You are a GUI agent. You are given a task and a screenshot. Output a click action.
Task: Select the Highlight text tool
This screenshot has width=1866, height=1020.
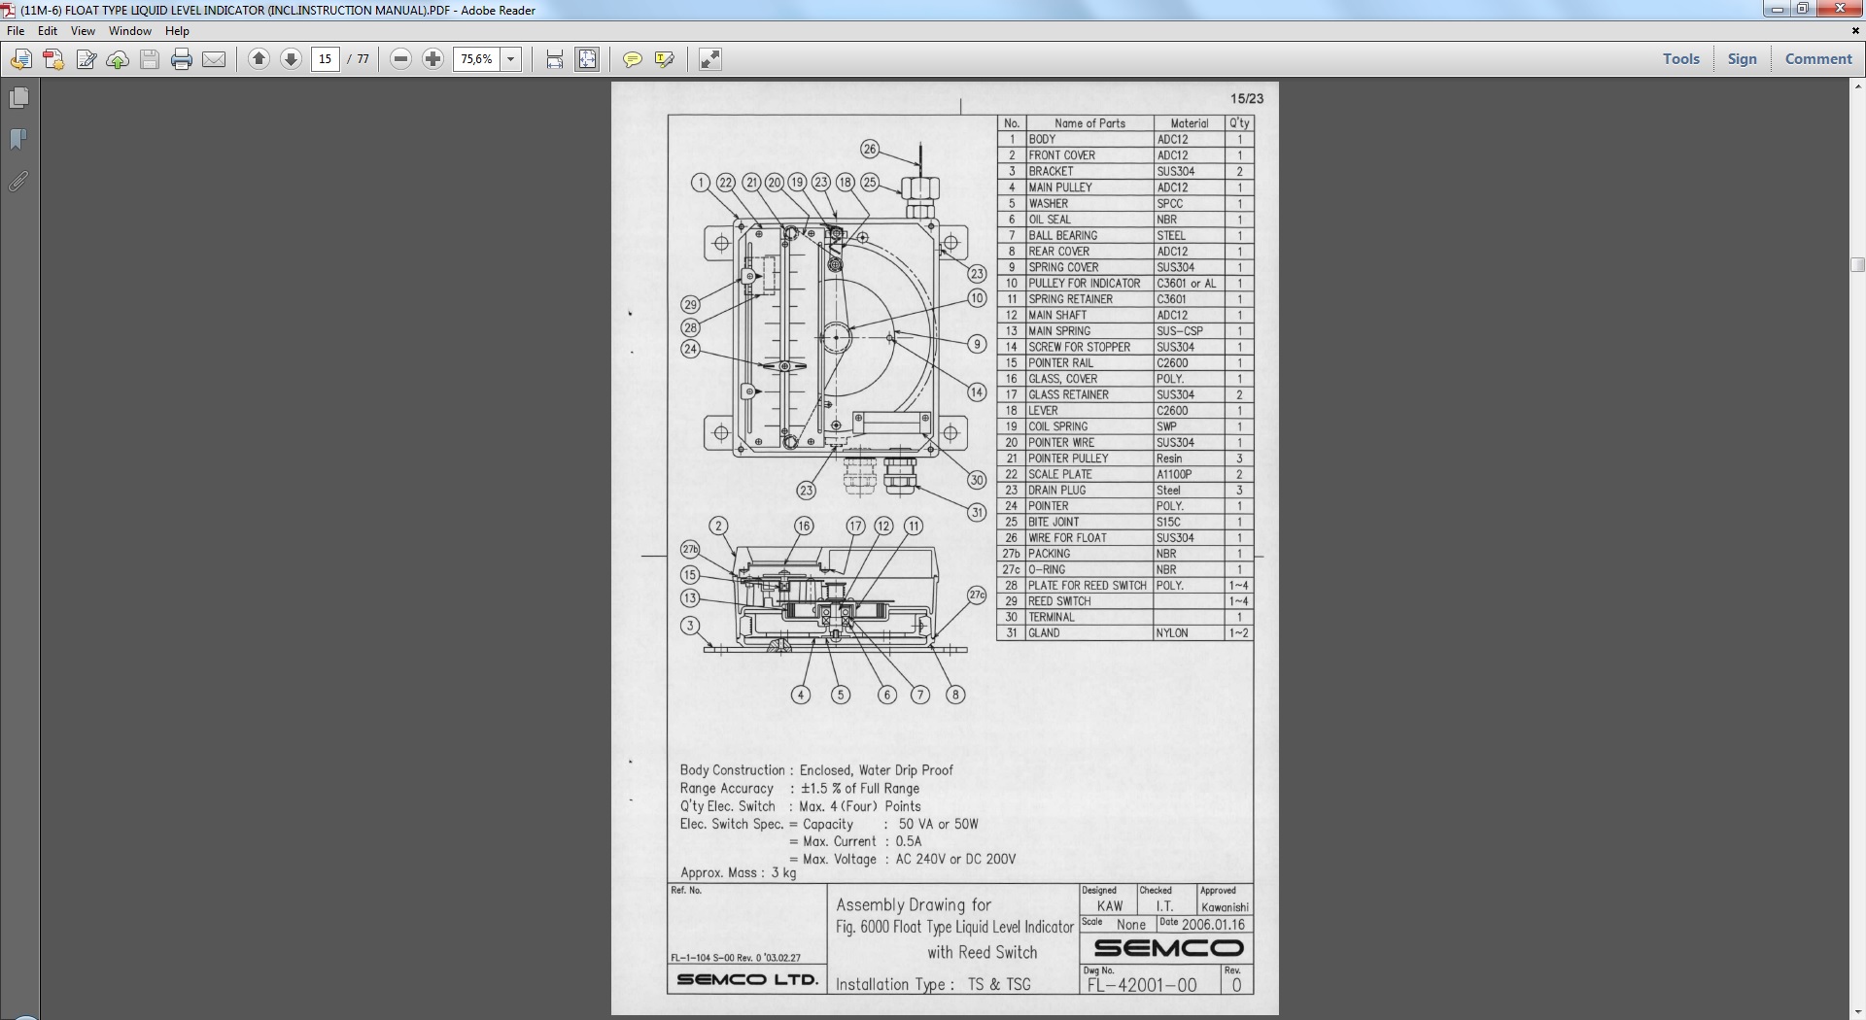click(x=665, y=59)
